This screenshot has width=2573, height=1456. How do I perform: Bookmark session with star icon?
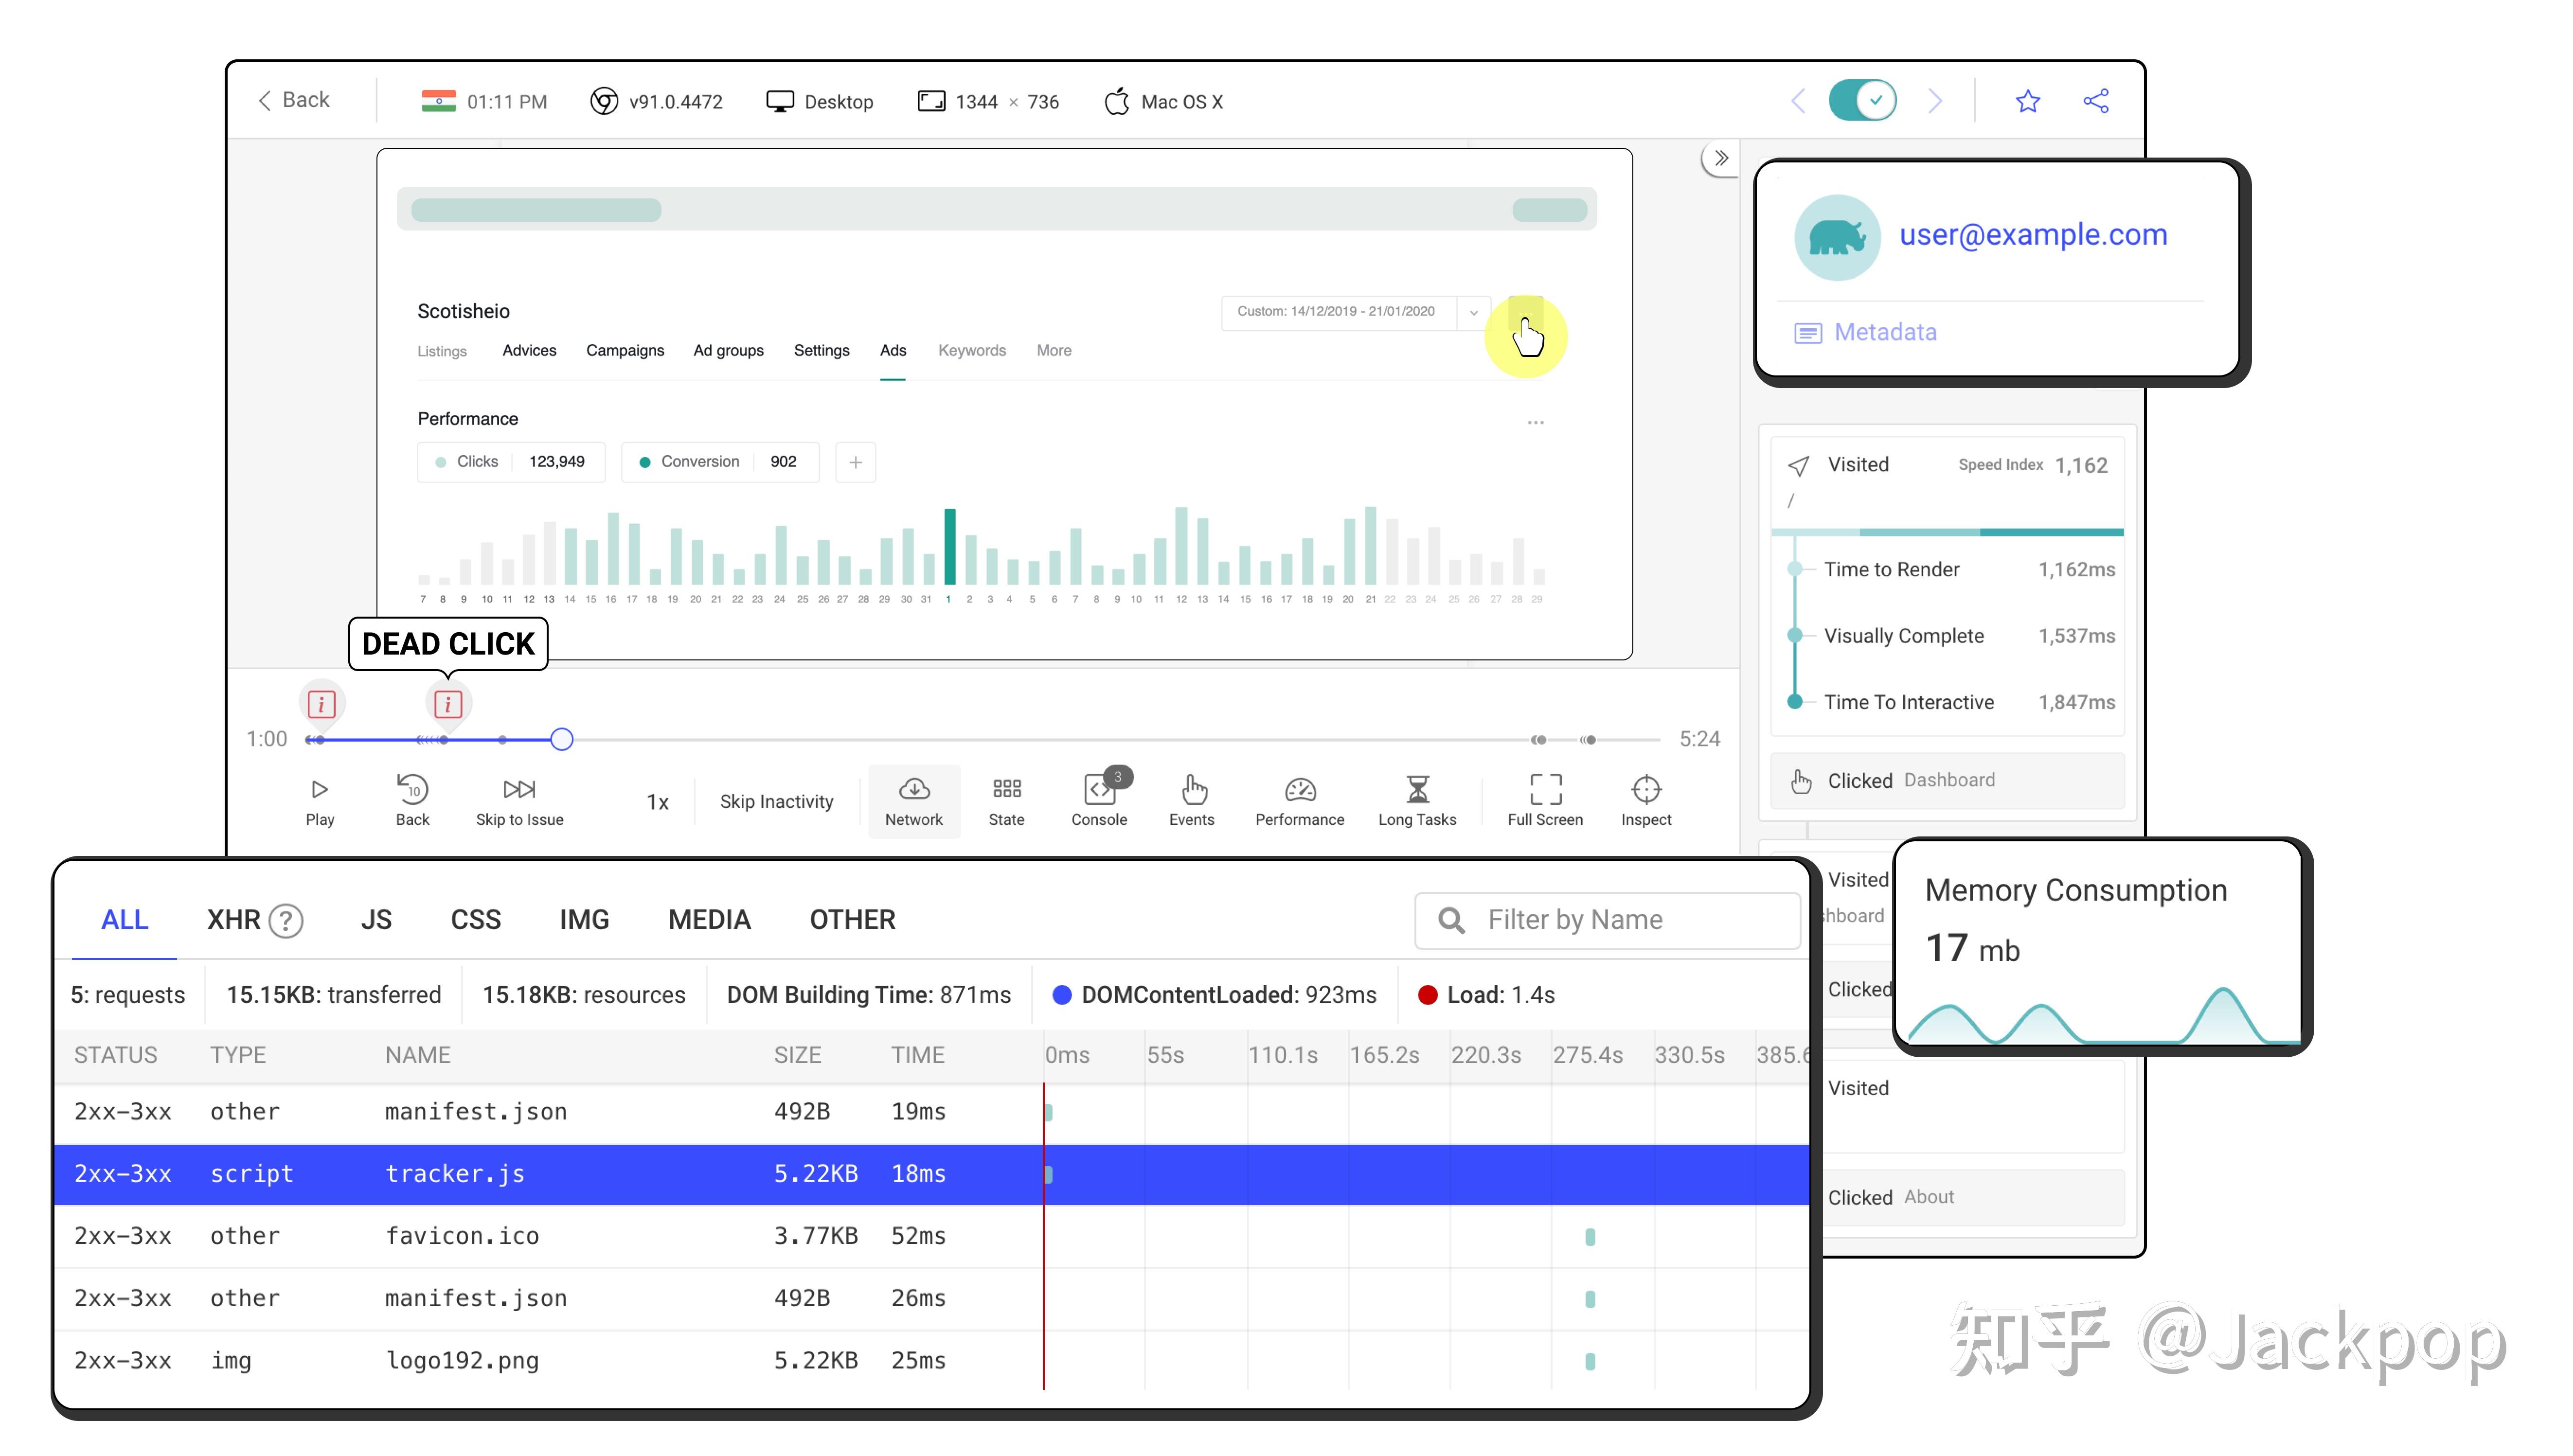coord(2027,101)
